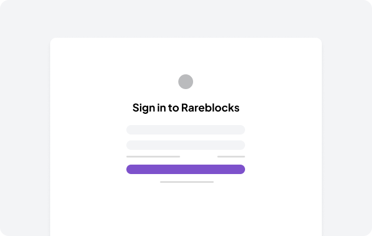The width and height of the screenshot is (372, 236).
Task: Click the gray circular logo placeholder
Action: tap(185, 81)
